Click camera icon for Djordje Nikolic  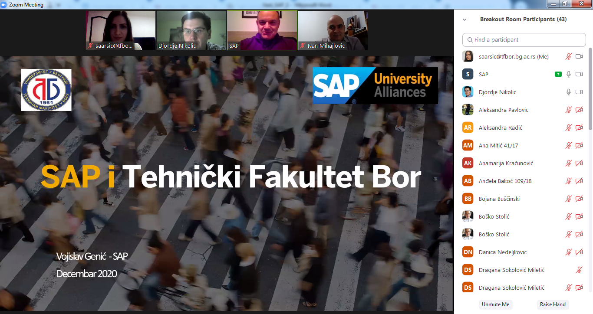pos(579,92)
